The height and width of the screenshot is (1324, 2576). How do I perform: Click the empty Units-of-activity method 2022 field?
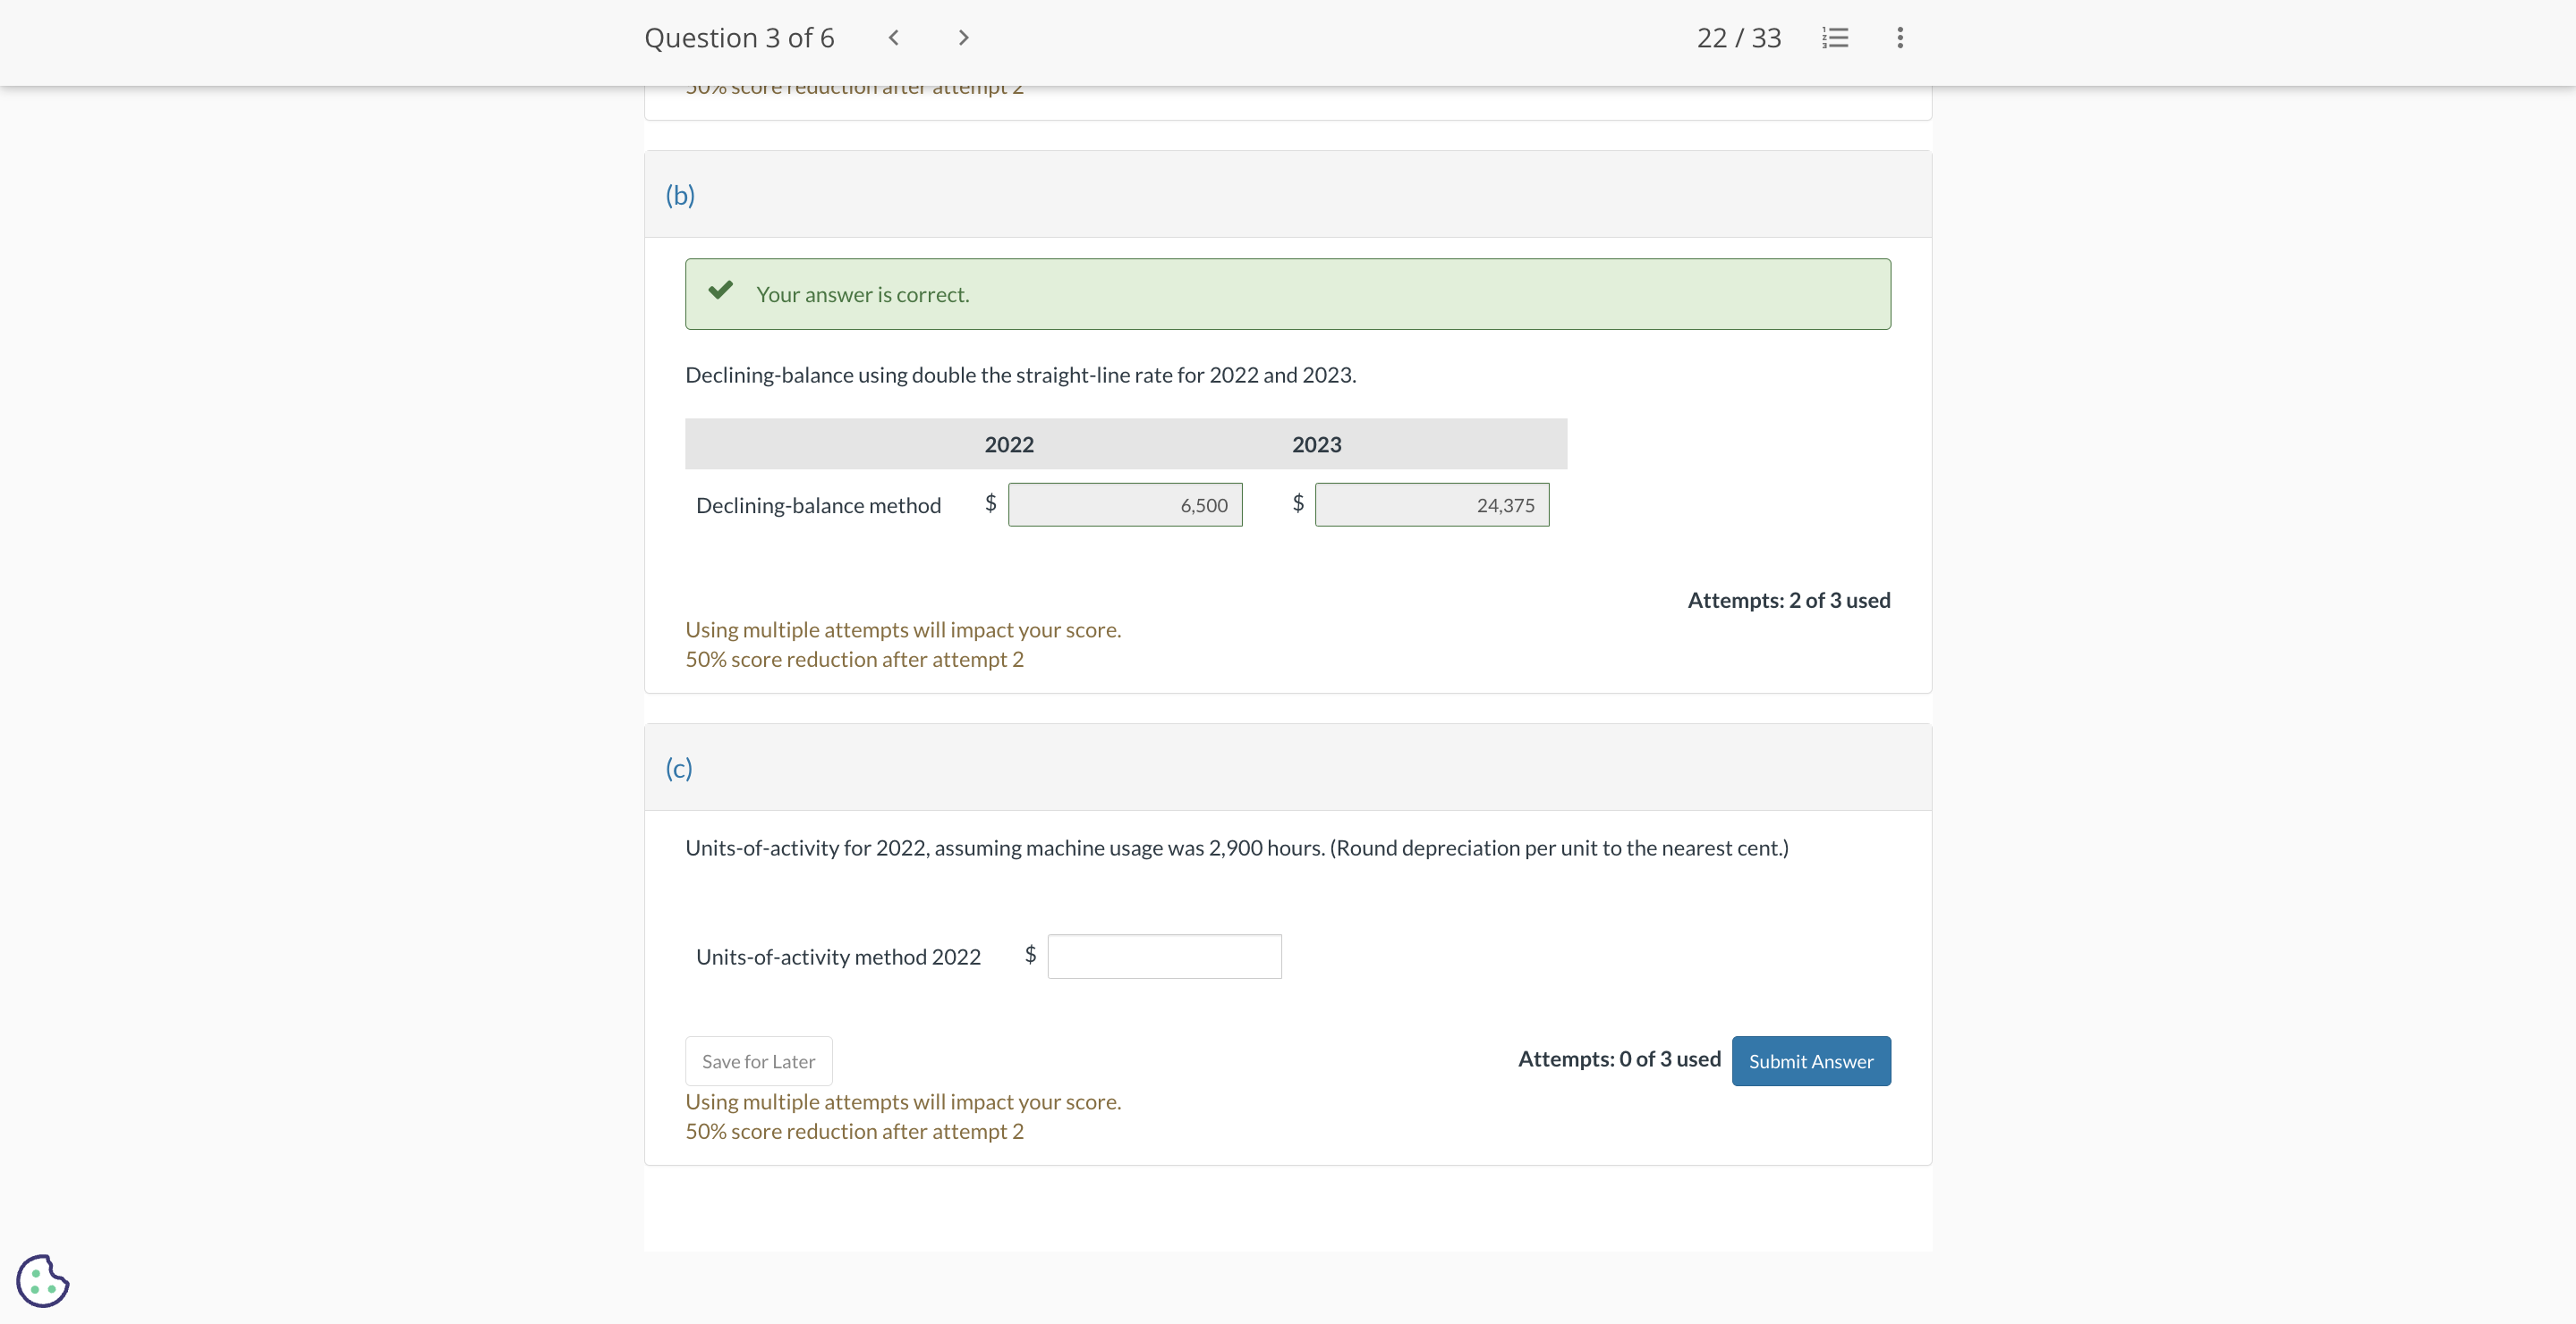[x=1163, y=956]
